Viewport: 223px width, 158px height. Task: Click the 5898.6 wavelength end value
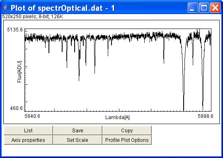pyautogui.click(x=206, y=116)
